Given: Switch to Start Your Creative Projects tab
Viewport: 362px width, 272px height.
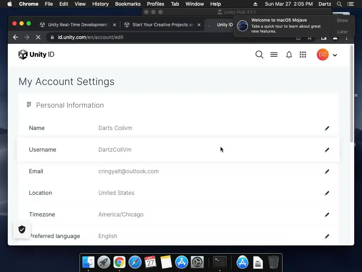Looking at the screenshot, I should [x=163, y=25].
